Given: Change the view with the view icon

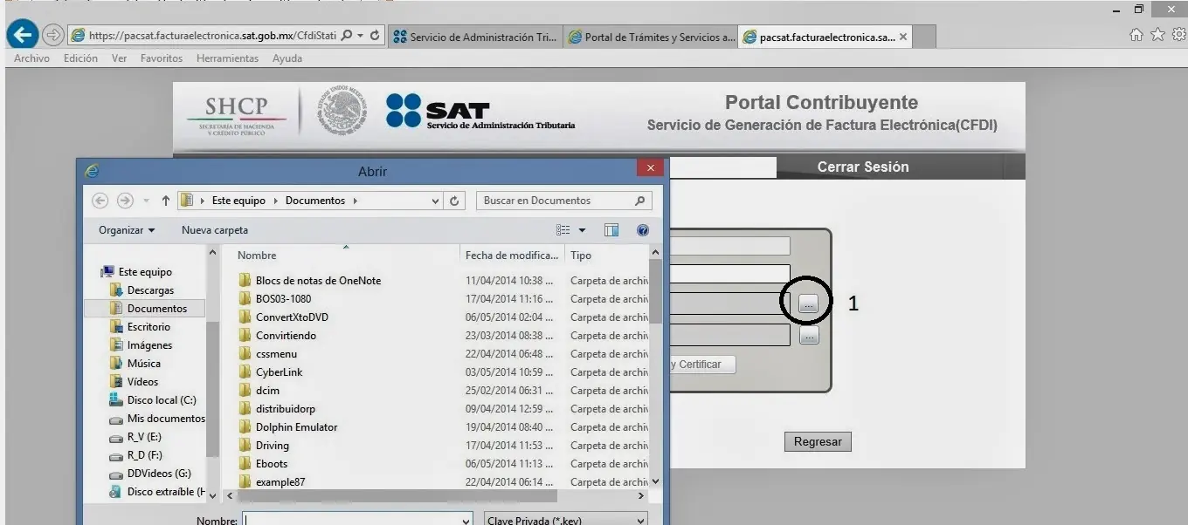Looking at the screenshot, I should (563, 230).
